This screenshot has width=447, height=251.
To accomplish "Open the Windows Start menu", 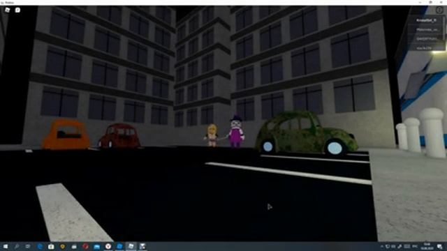I will (5, 246).
